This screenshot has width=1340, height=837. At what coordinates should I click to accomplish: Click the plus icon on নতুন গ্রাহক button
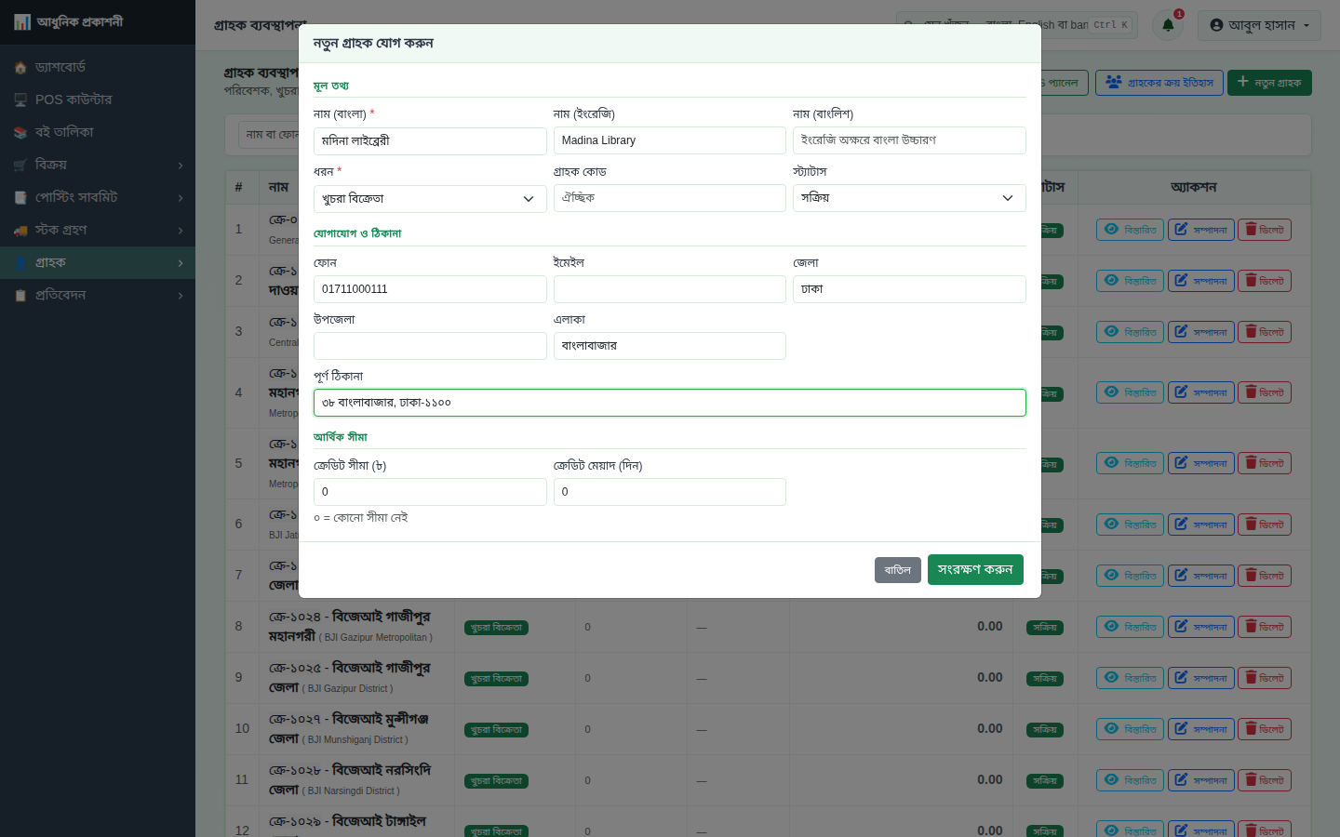click(1242, 82)
